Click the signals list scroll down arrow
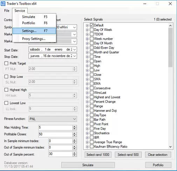The width and height of the screenshot is (177, 171). click(170, 147)
